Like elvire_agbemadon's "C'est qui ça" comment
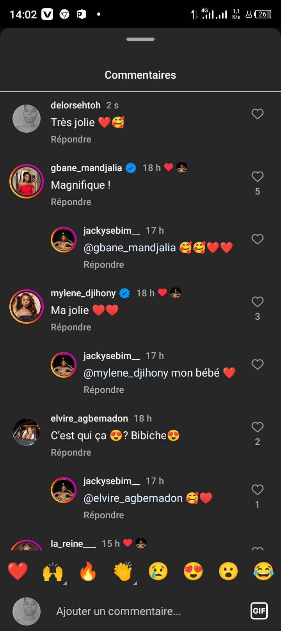The height and width of the screenshot is (631, 281). [258, 427]
